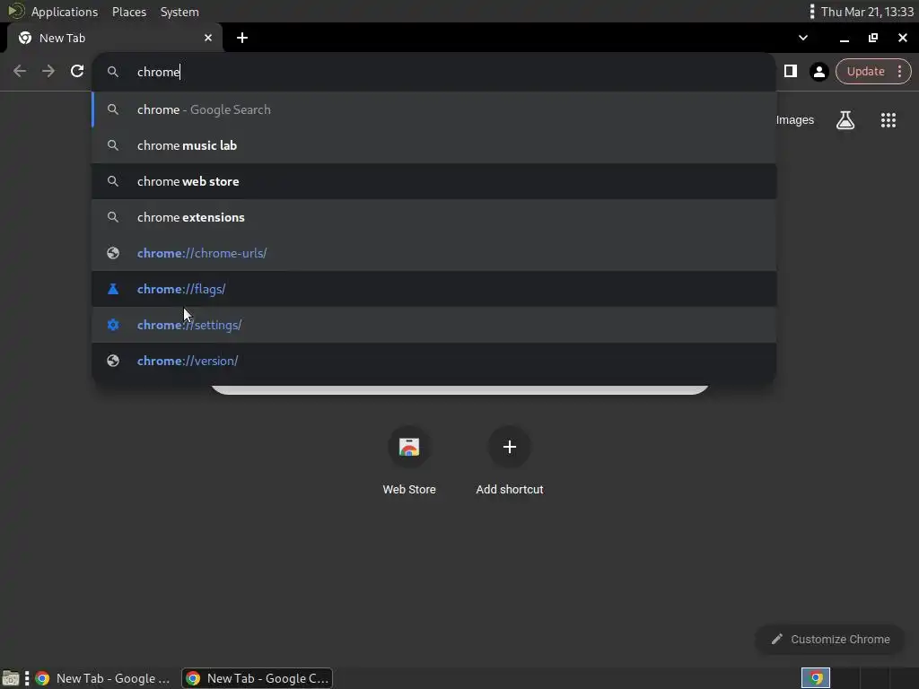Open the Web Store shortcut

coord(409,461)
